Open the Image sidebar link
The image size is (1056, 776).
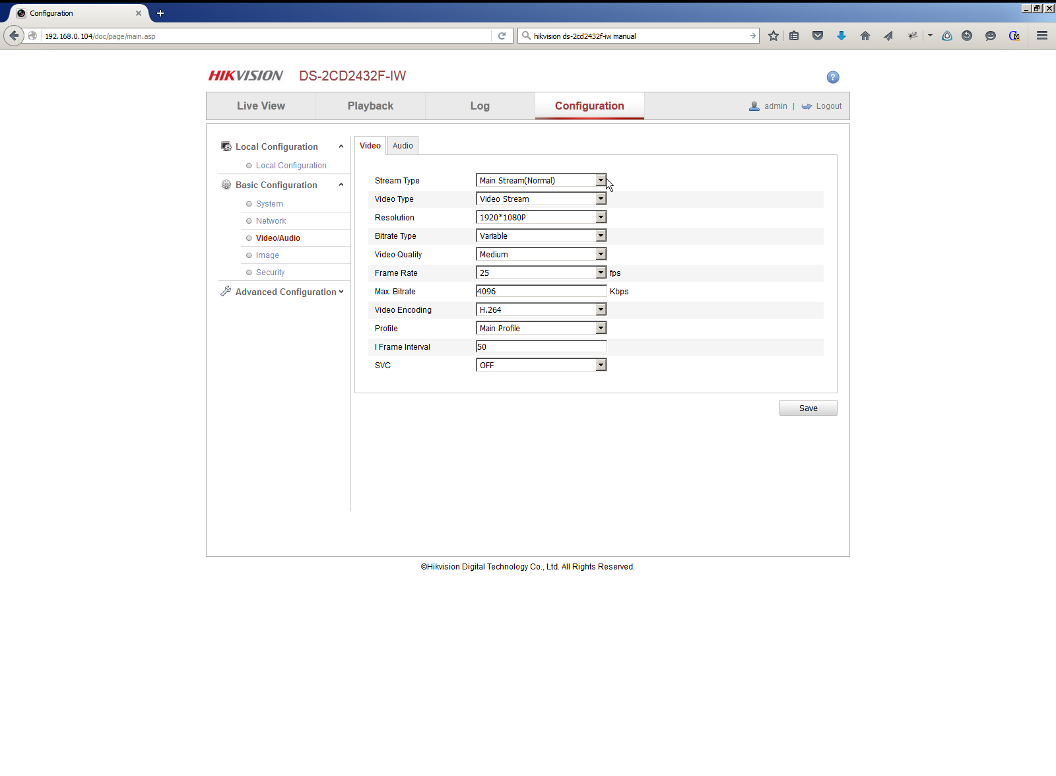point(267,255)
